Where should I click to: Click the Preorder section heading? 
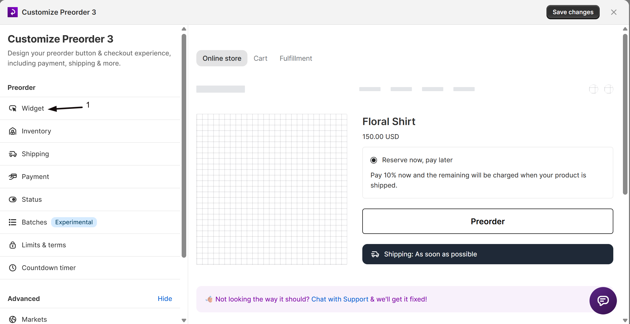[22, 88]
